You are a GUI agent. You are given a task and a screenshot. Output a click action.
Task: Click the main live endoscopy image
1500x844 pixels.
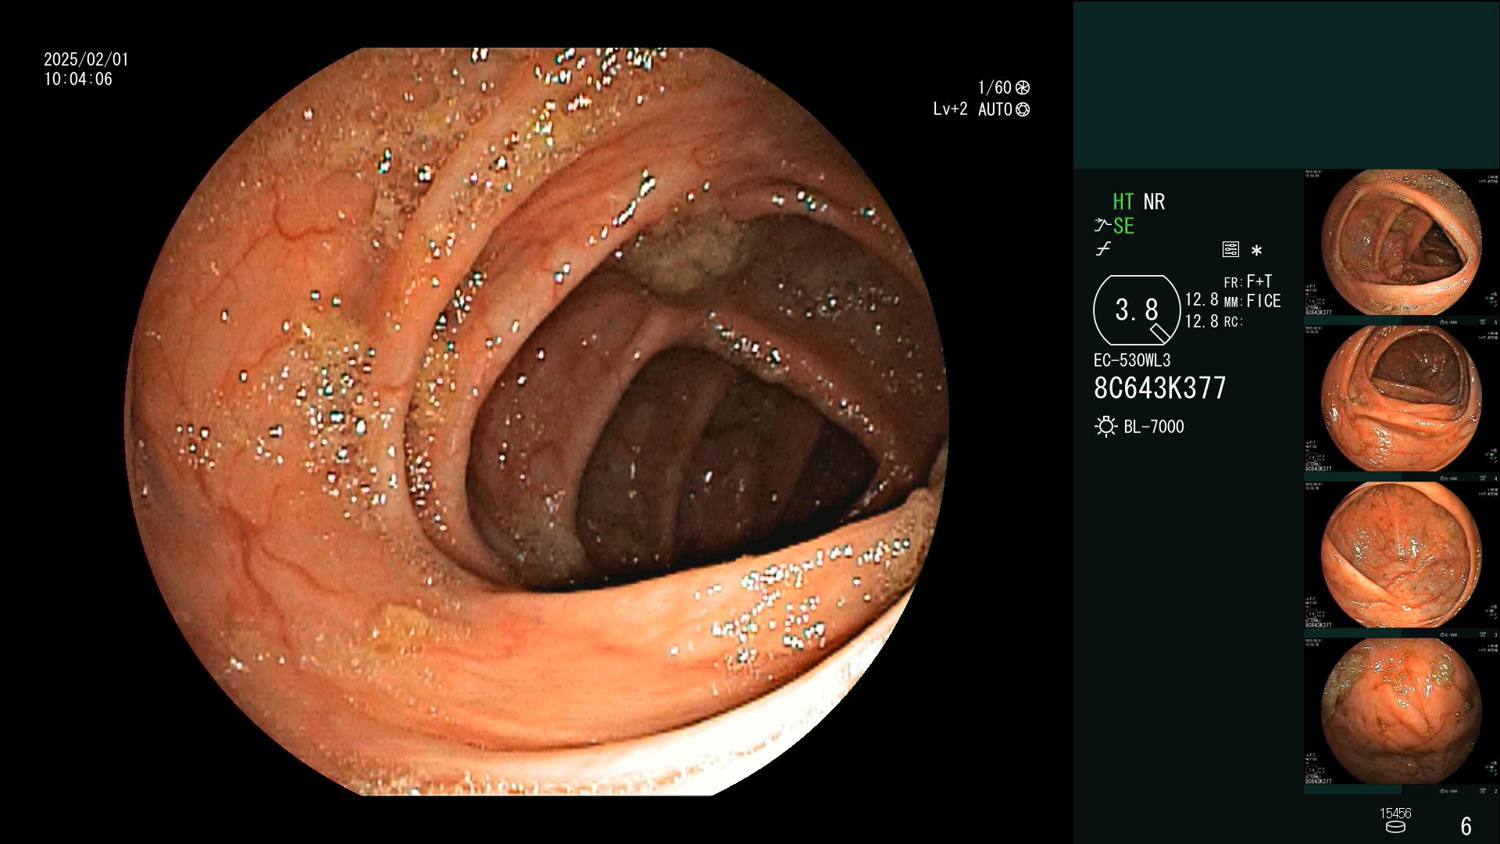coord(537,422)
